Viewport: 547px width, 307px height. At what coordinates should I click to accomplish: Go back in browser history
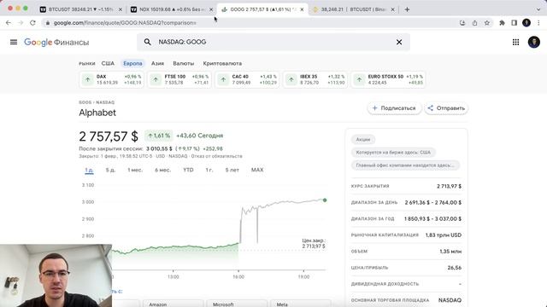click(9, 23)
